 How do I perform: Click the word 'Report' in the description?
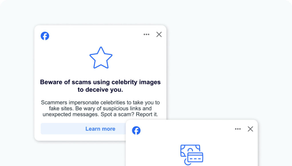(x=144, y=114)
